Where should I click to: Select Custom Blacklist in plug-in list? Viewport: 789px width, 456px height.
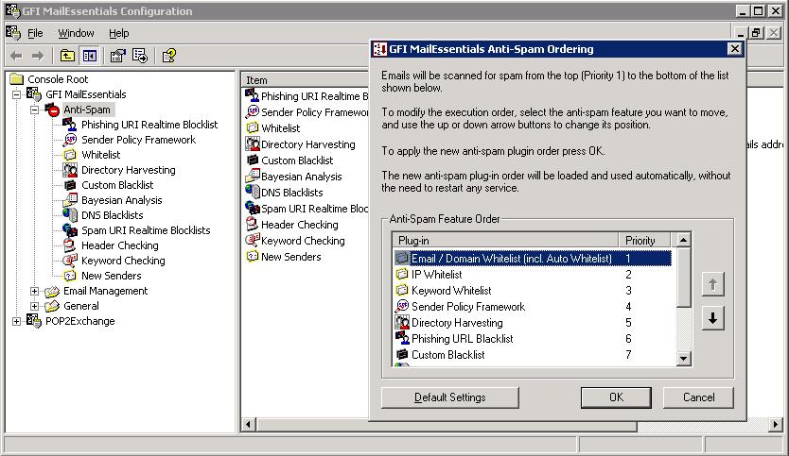(533, 355)
